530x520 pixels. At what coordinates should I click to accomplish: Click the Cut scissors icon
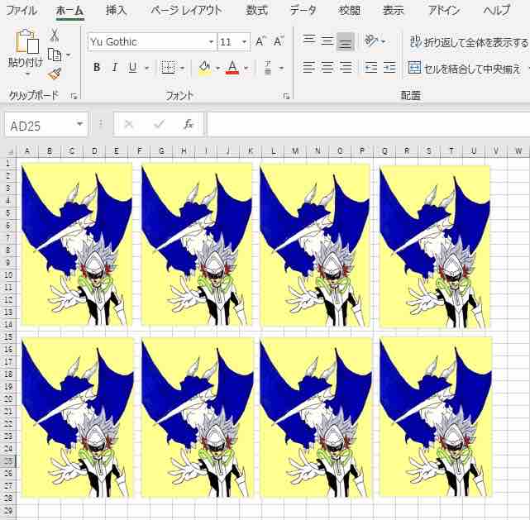click(55, 36)
